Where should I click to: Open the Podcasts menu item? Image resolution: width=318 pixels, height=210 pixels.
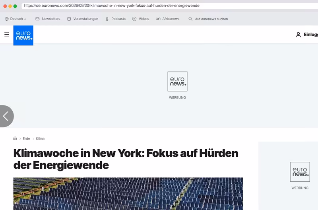pos(118,19)
